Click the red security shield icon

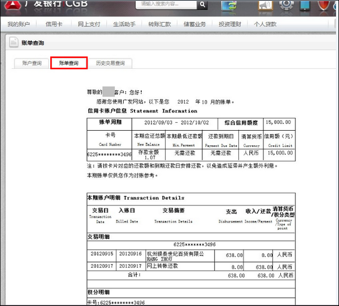(x=325, y=6)
